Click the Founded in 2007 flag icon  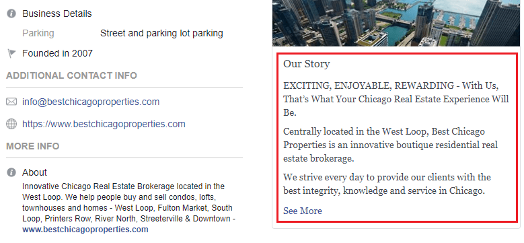pos(11,53)
